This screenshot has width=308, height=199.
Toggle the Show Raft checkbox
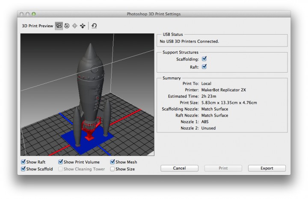(23, 162)
